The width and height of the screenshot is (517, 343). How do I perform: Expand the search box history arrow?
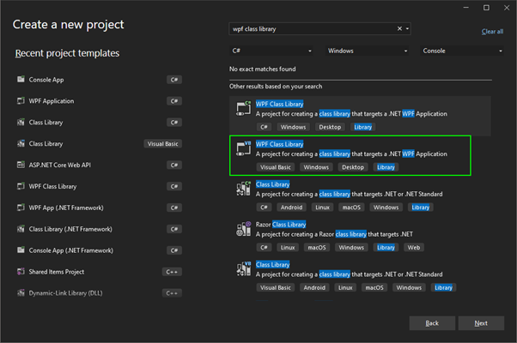point(408,28)
